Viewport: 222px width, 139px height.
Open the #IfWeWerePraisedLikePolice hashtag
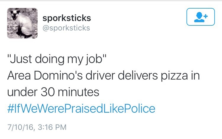coord(81,109)
